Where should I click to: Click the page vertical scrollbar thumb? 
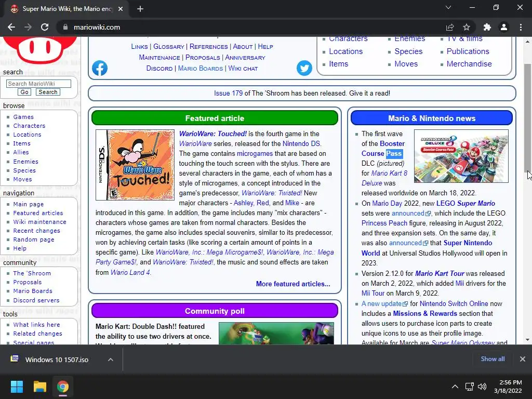tap(528, 118)
